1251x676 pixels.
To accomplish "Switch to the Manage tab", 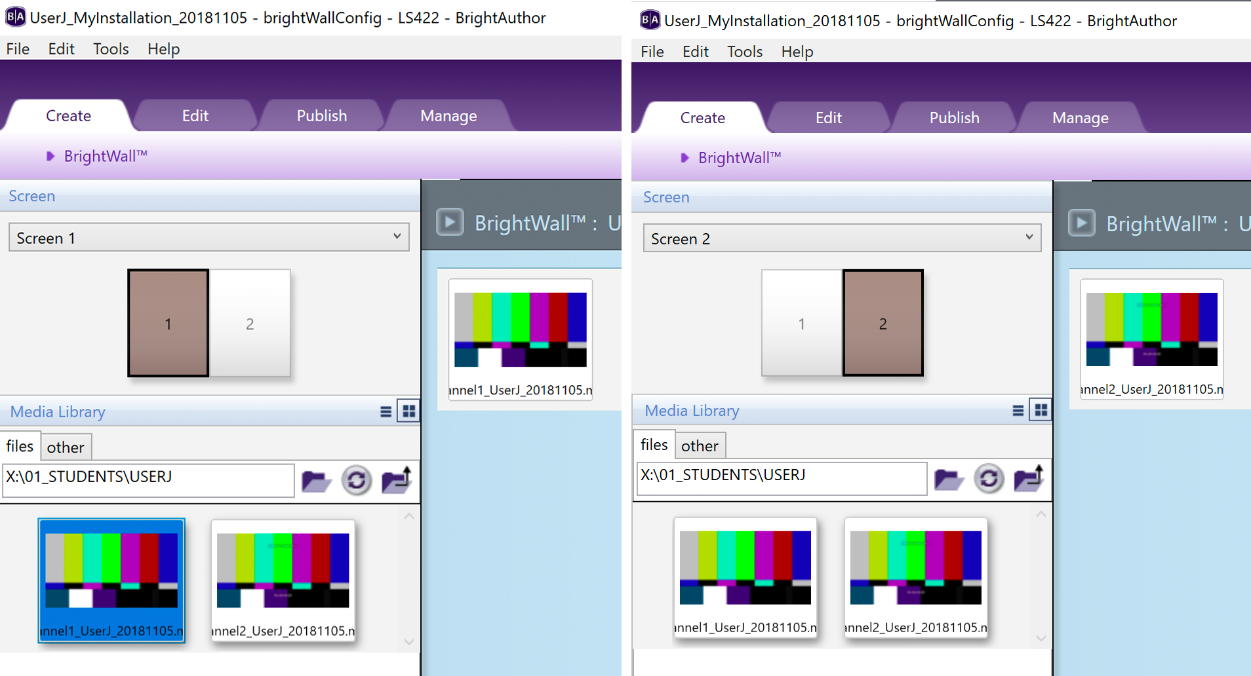I will pos(448,115).
